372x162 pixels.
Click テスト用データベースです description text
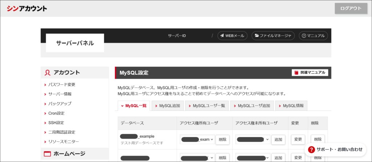[x=142, y=143]
